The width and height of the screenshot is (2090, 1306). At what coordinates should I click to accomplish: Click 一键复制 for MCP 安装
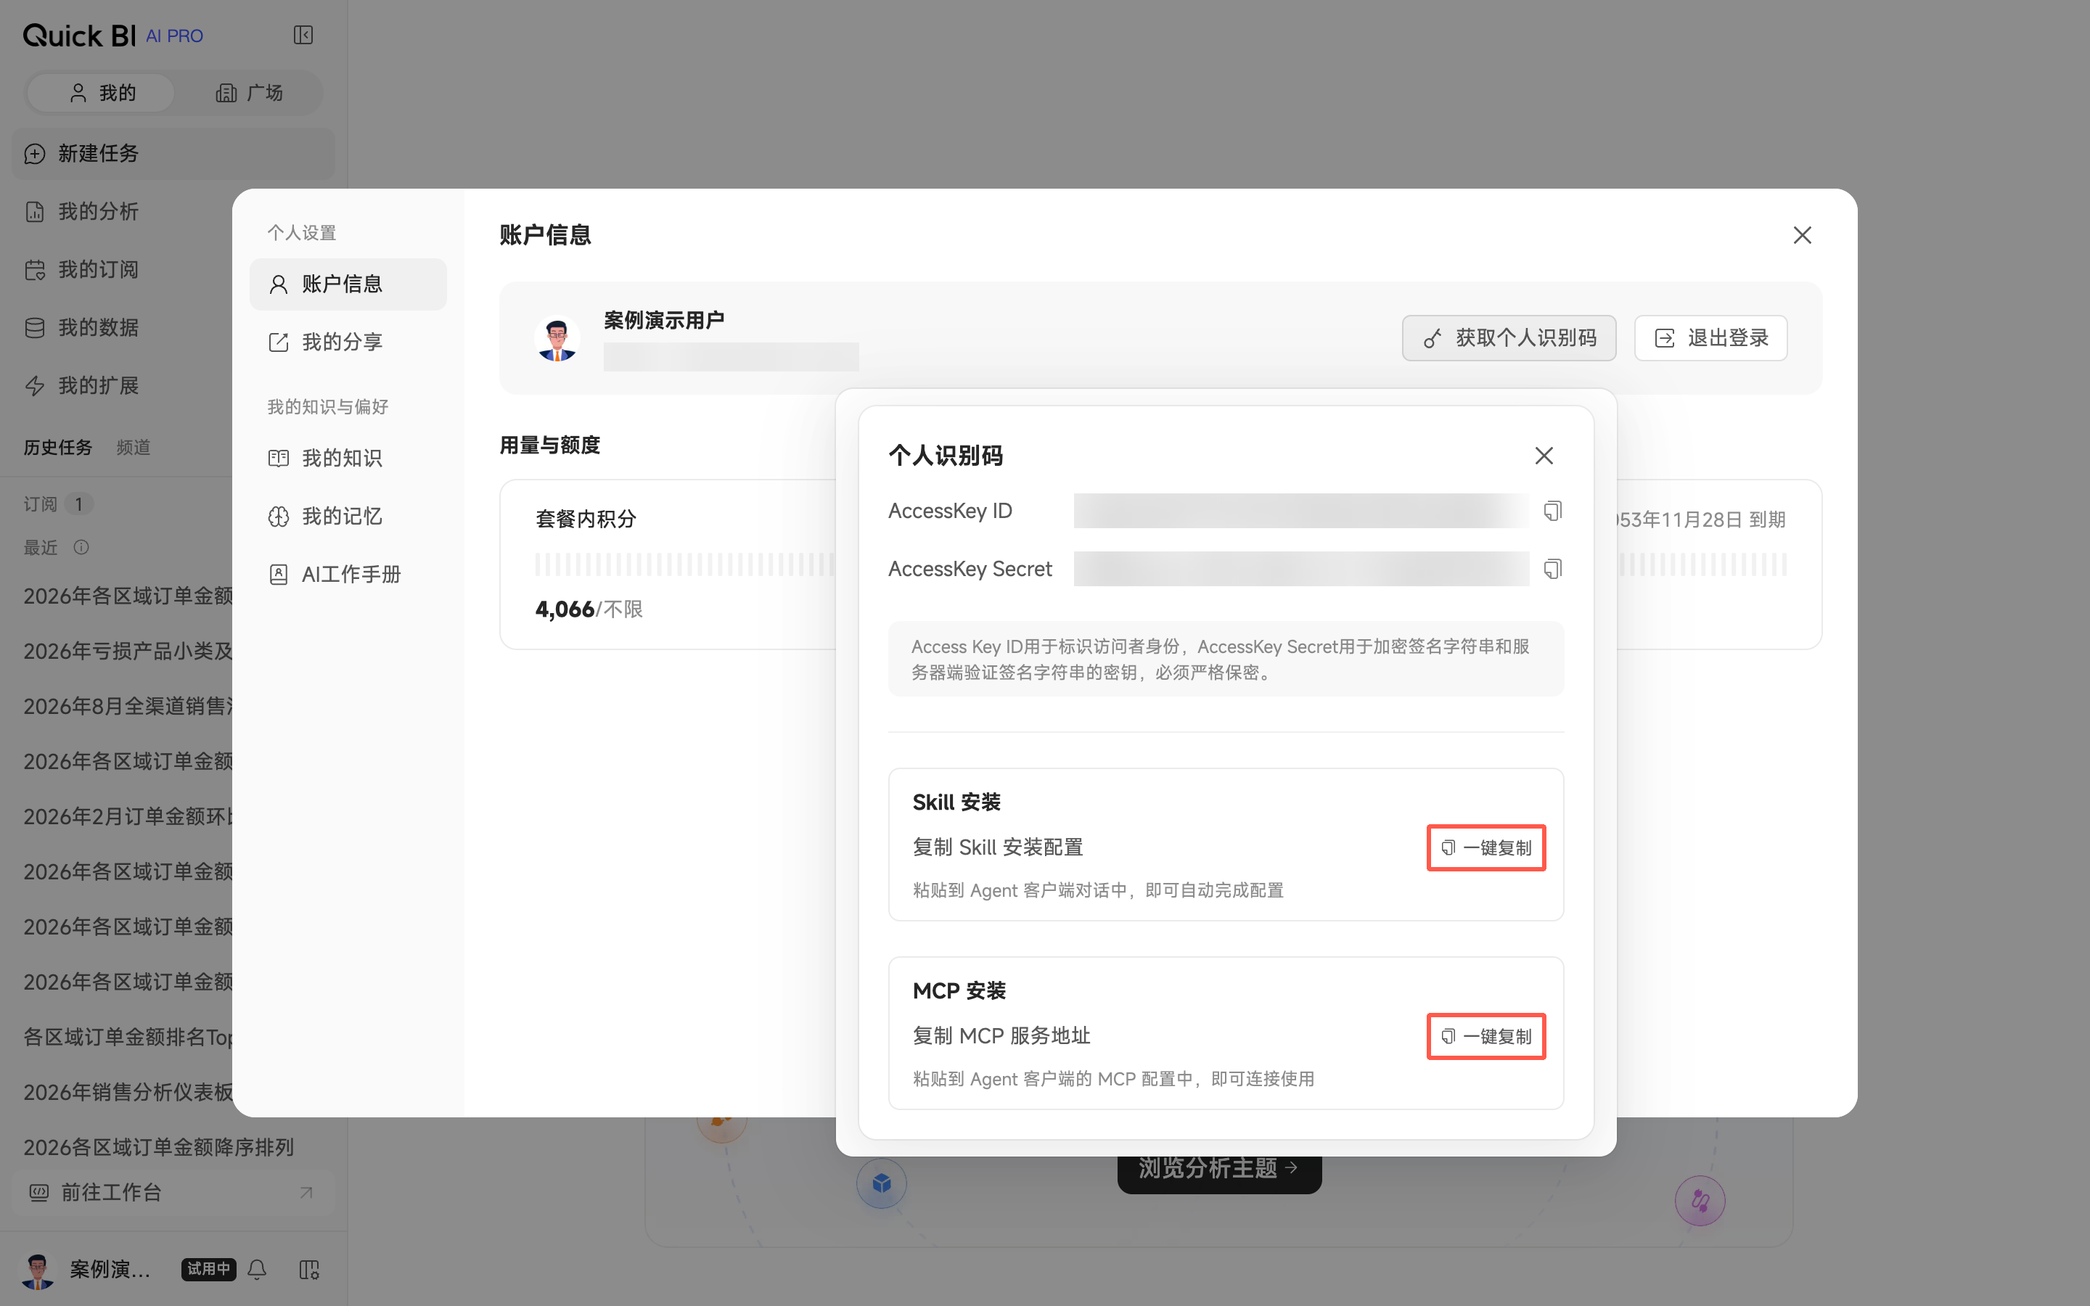(1485, 1035)
